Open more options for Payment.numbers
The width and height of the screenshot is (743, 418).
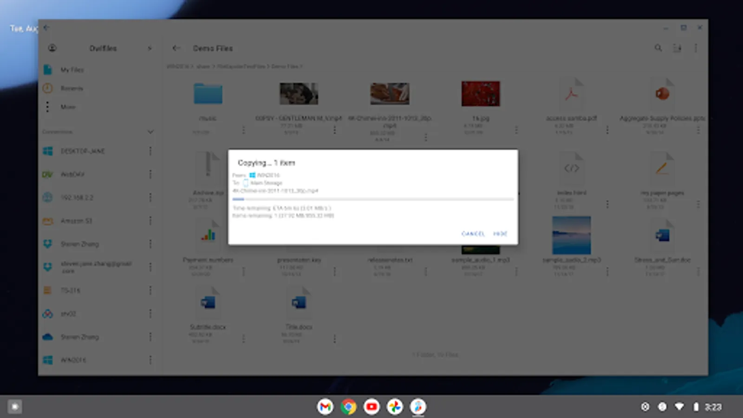(243, 272)
